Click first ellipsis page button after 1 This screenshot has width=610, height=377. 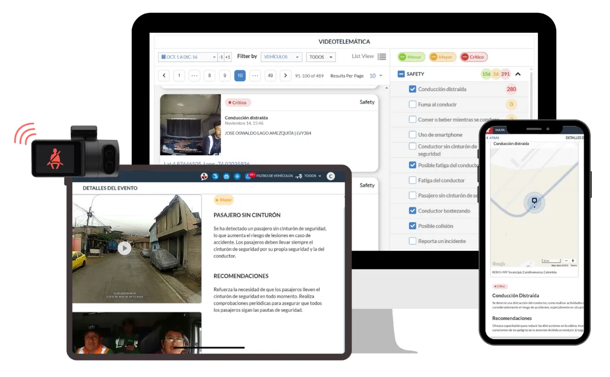194,76
